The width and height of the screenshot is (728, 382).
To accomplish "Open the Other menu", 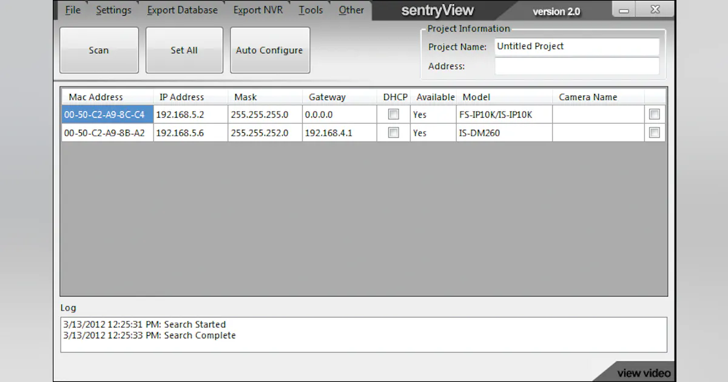I will coord(351,10).
